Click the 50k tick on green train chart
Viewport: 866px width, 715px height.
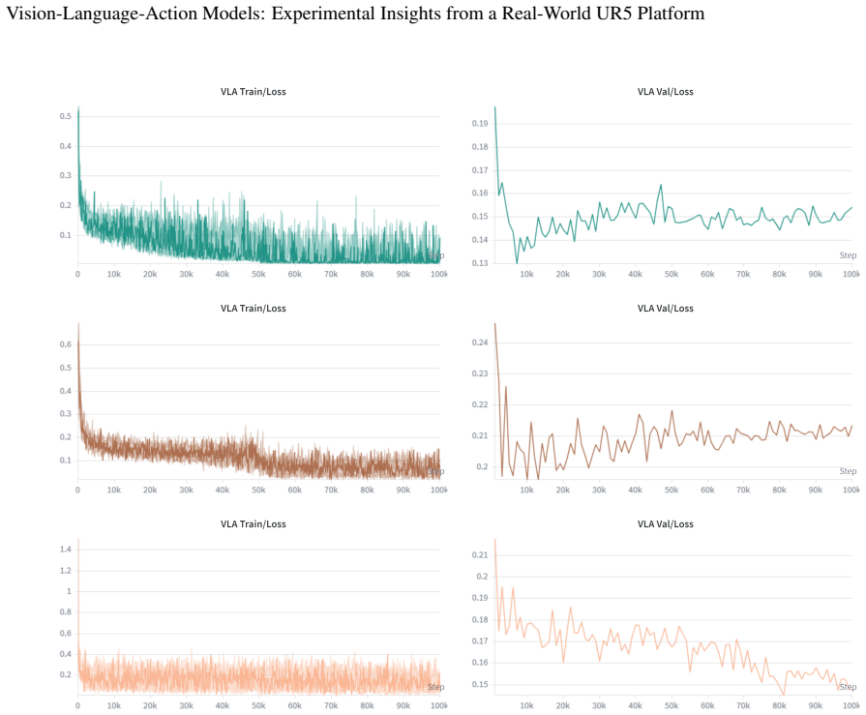258,274
